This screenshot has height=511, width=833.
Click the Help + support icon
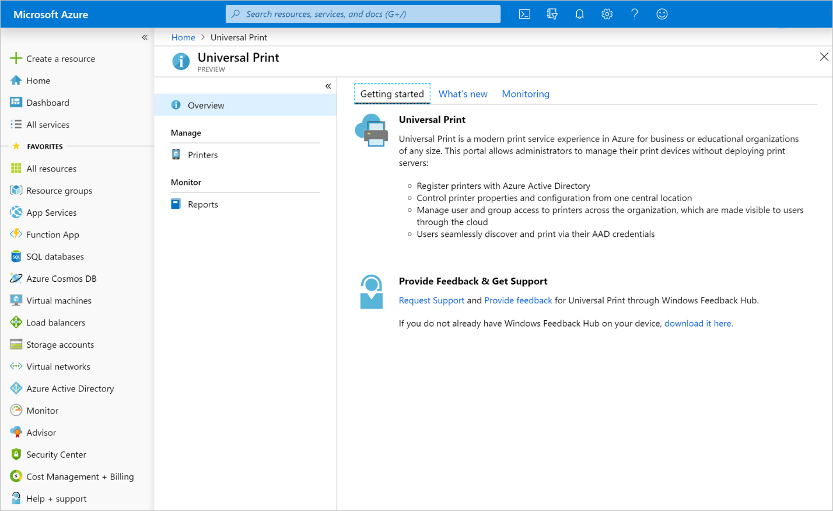16,498
